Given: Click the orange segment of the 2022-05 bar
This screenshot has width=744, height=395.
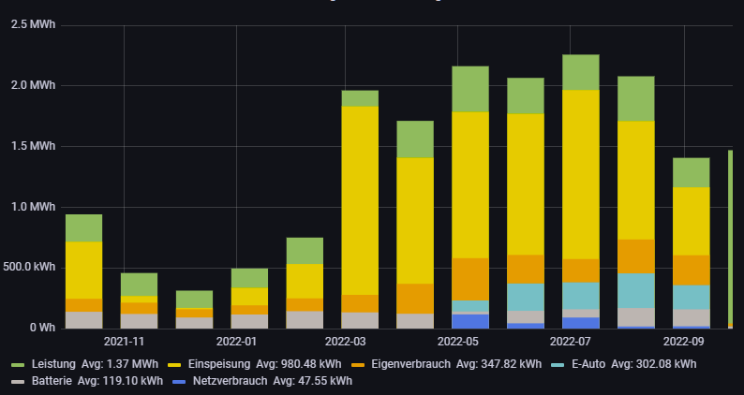Looking at the screenshot, I should 469,279.
